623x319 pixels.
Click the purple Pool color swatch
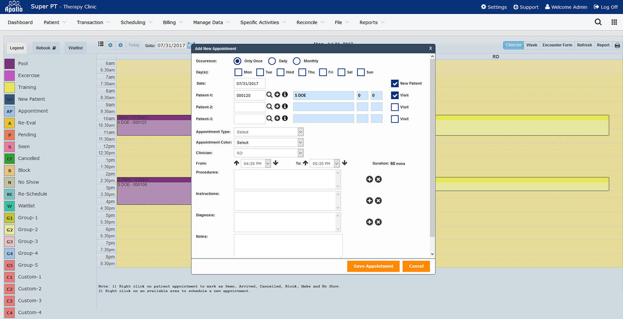10,64
